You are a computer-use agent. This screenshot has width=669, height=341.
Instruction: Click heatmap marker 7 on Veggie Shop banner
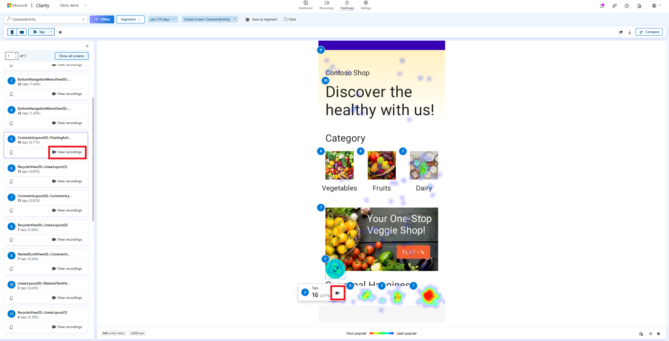pyautogui.click(x=321, y=208)
